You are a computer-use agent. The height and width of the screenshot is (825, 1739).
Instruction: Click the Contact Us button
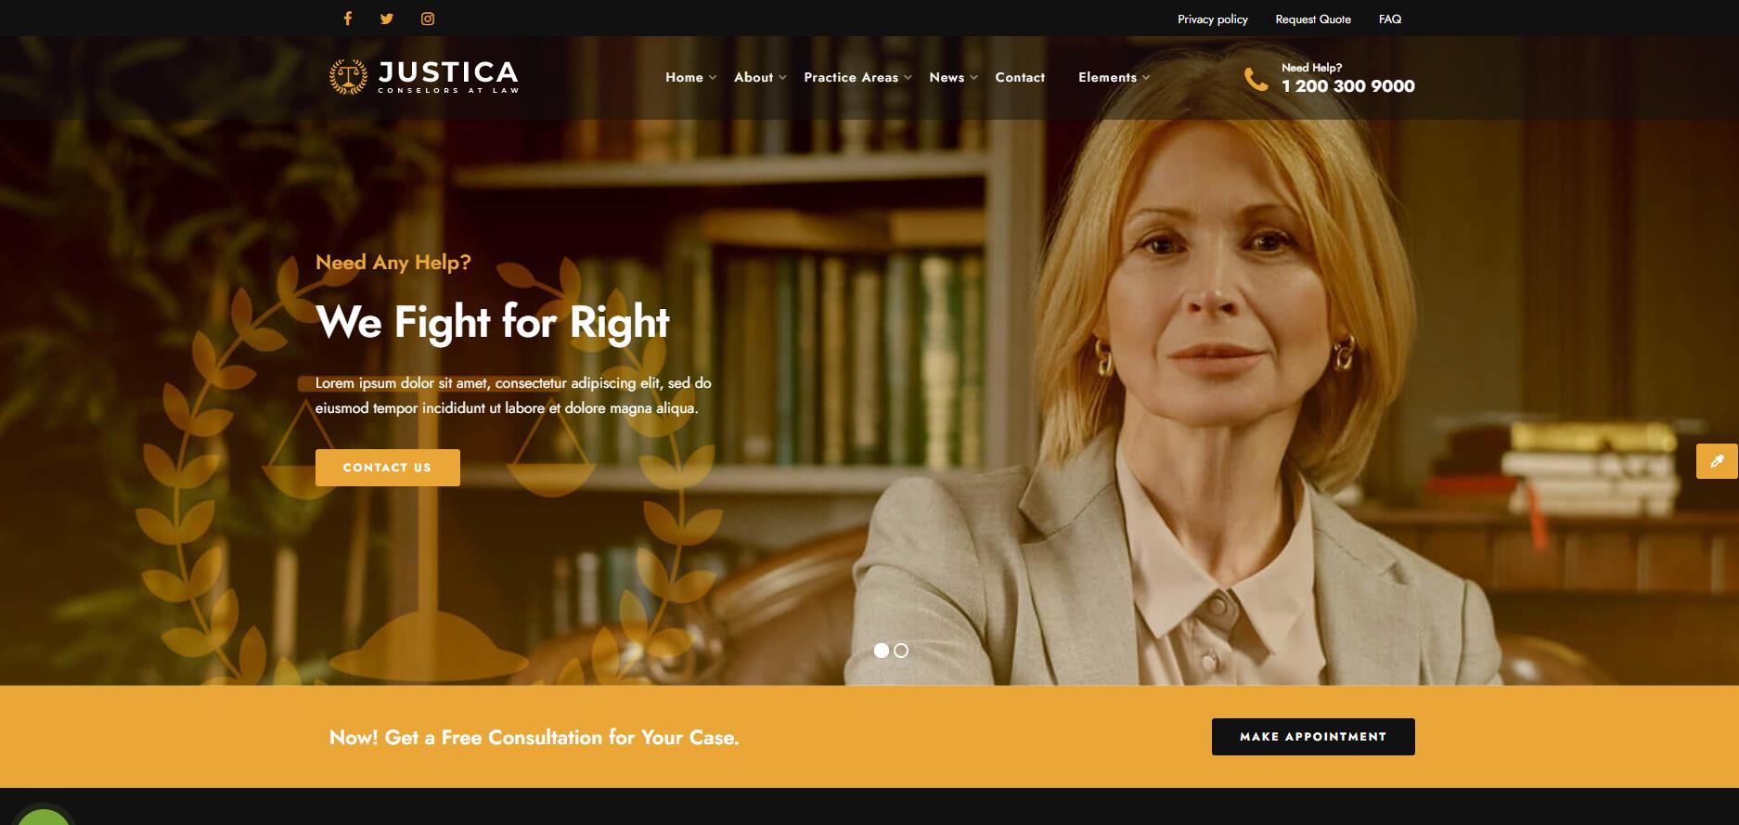click(x=388, y=468)
